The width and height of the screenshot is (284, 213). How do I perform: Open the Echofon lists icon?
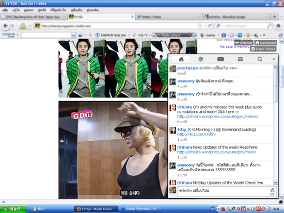coord(240,59)
